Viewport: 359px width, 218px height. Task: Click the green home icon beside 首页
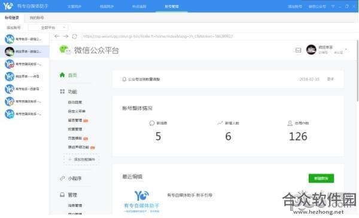[x=62, y=75]
